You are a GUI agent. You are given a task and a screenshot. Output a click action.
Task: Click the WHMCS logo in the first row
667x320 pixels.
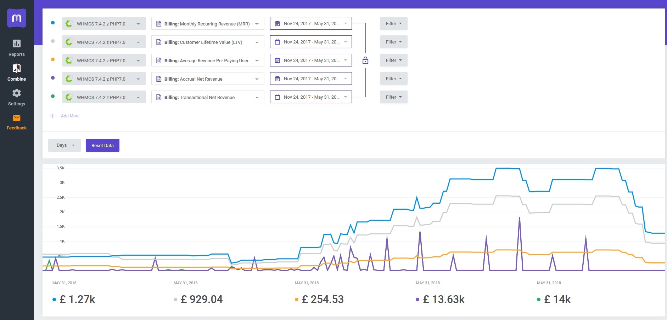tap(69, 24)
